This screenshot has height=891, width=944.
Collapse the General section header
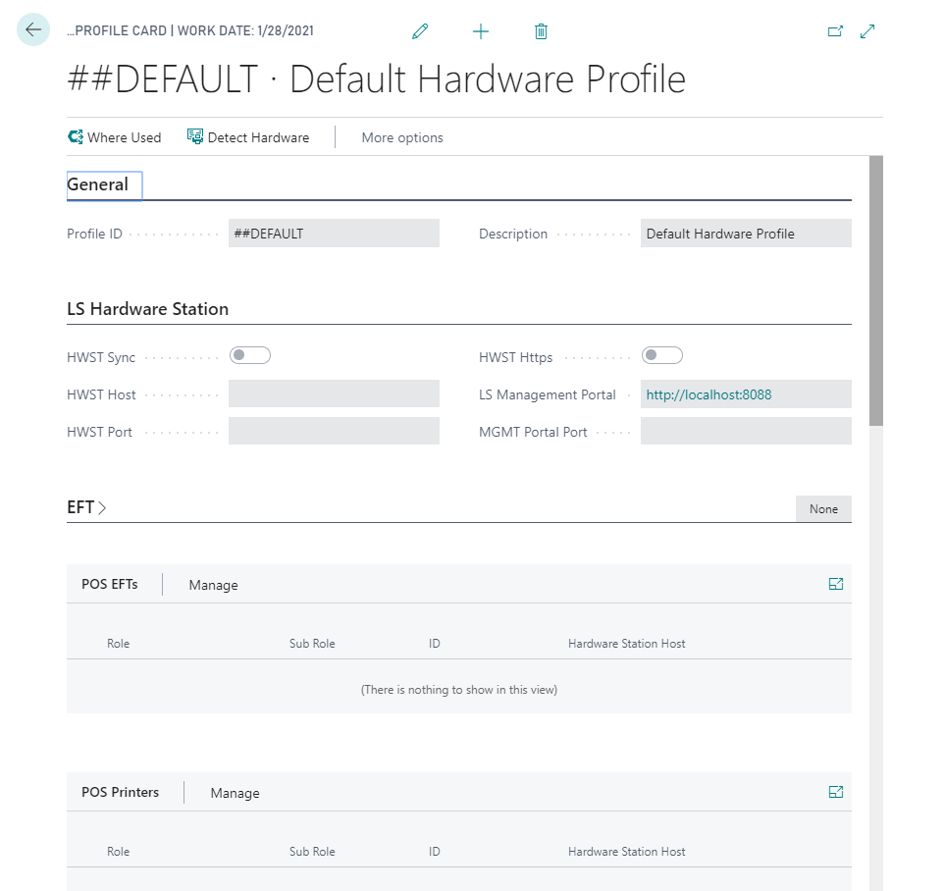point(98,184)
